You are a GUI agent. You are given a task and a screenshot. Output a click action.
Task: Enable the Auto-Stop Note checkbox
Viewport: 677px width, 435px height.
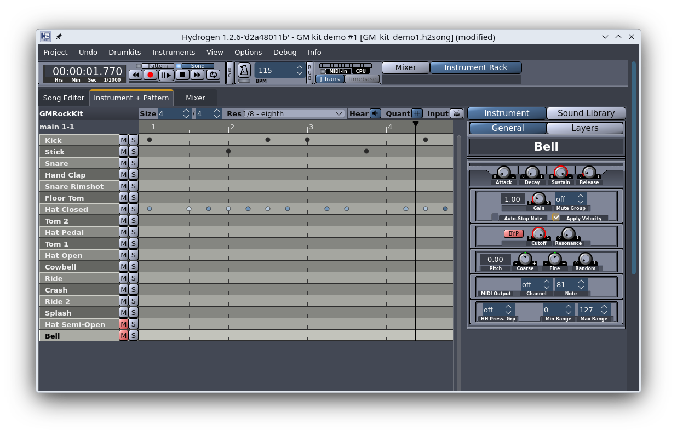coord(495,217)
